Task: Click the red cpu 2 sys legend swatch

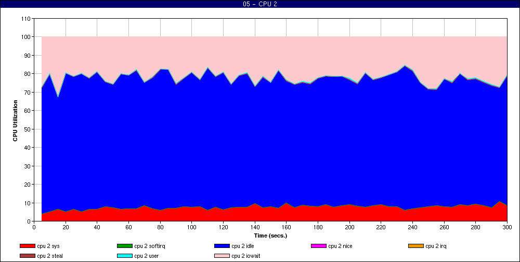Action: (27, 246)
